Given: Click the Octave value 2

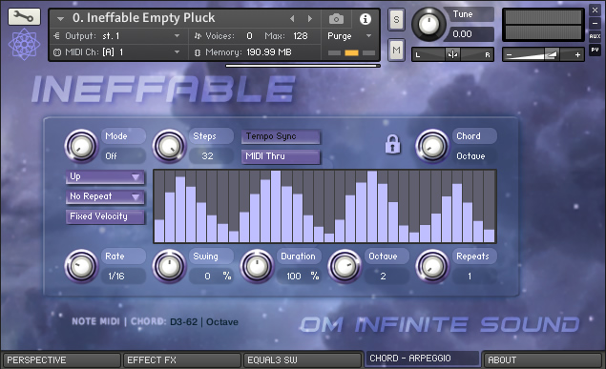Looking at the screenshot, I should (x=387, y=276).
